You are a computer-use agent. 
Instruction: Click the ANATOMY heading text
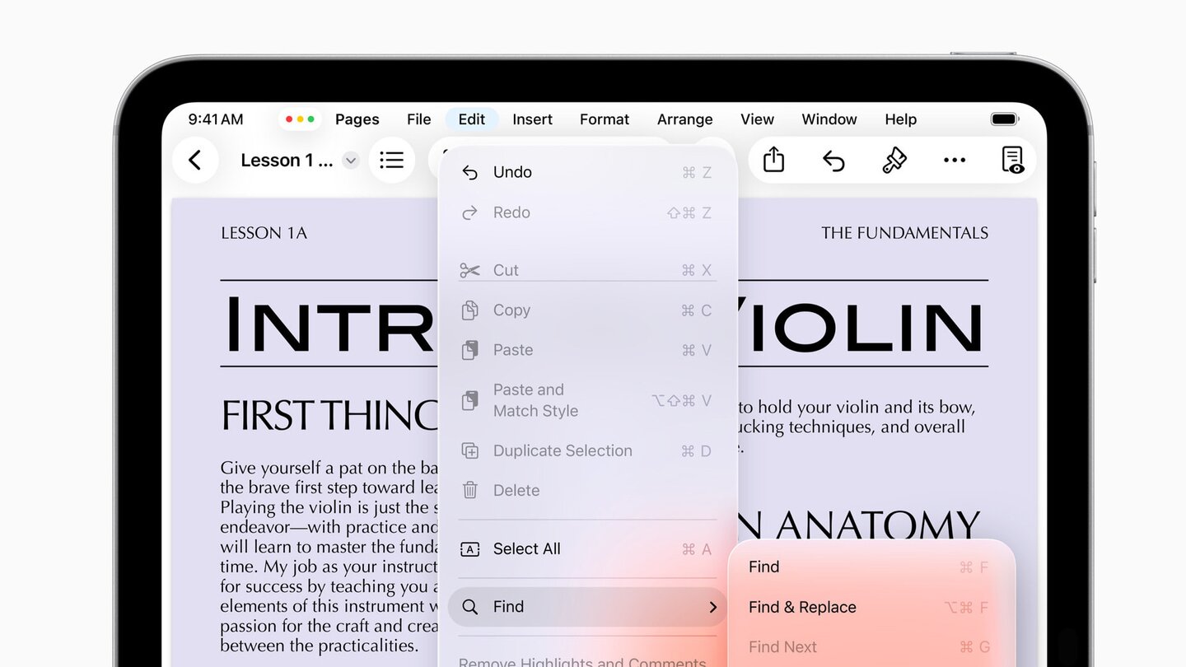[x=877, y=525]
